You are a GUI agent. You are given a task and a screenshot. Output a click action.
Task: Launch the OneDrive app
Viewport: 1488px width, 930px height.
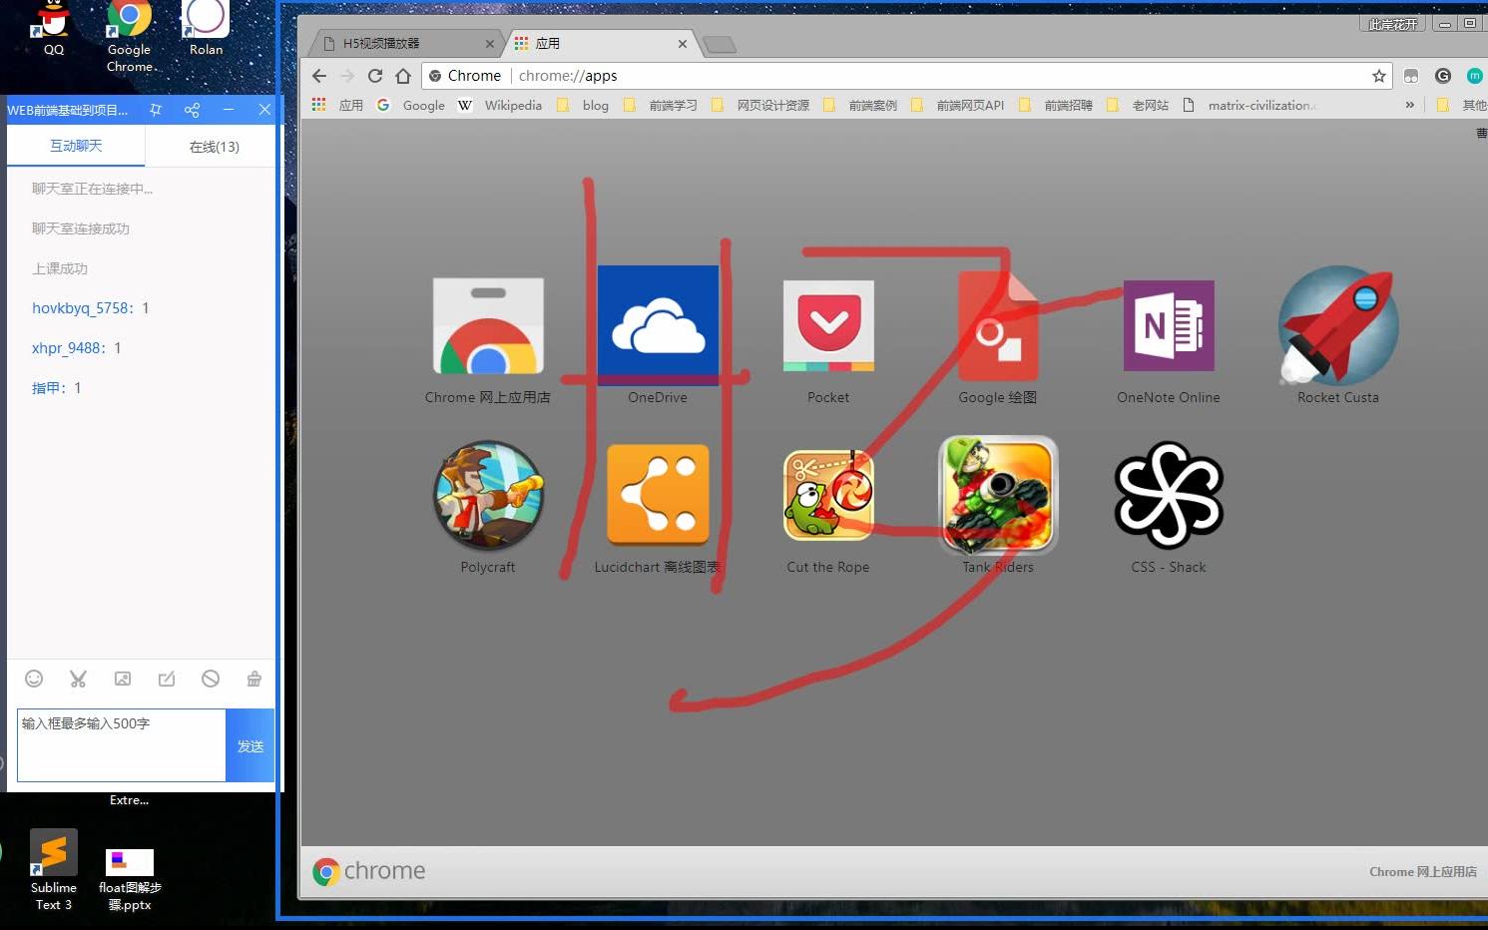(x=658, y=325)
